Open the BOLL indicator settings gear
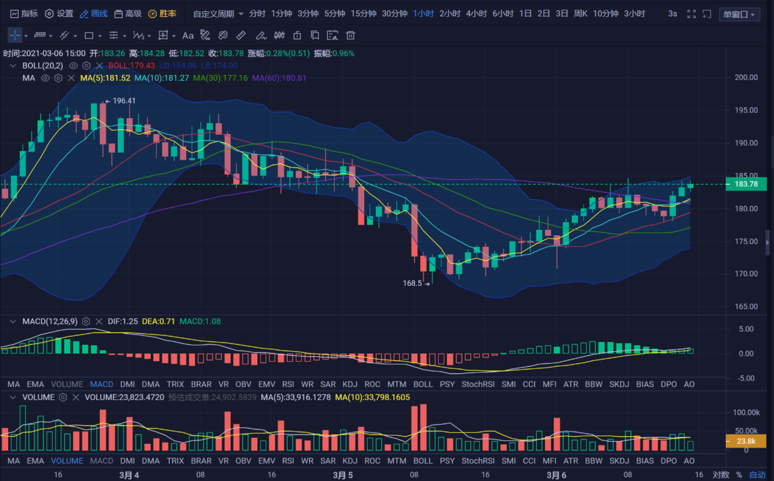The image size is (774, 481). tap(87, 66)
